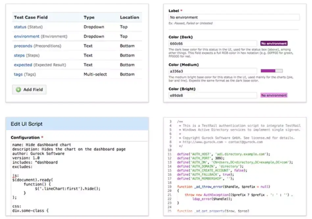Click the Label input showing No environment
The image size is (312, 219).
pos(234,17)
